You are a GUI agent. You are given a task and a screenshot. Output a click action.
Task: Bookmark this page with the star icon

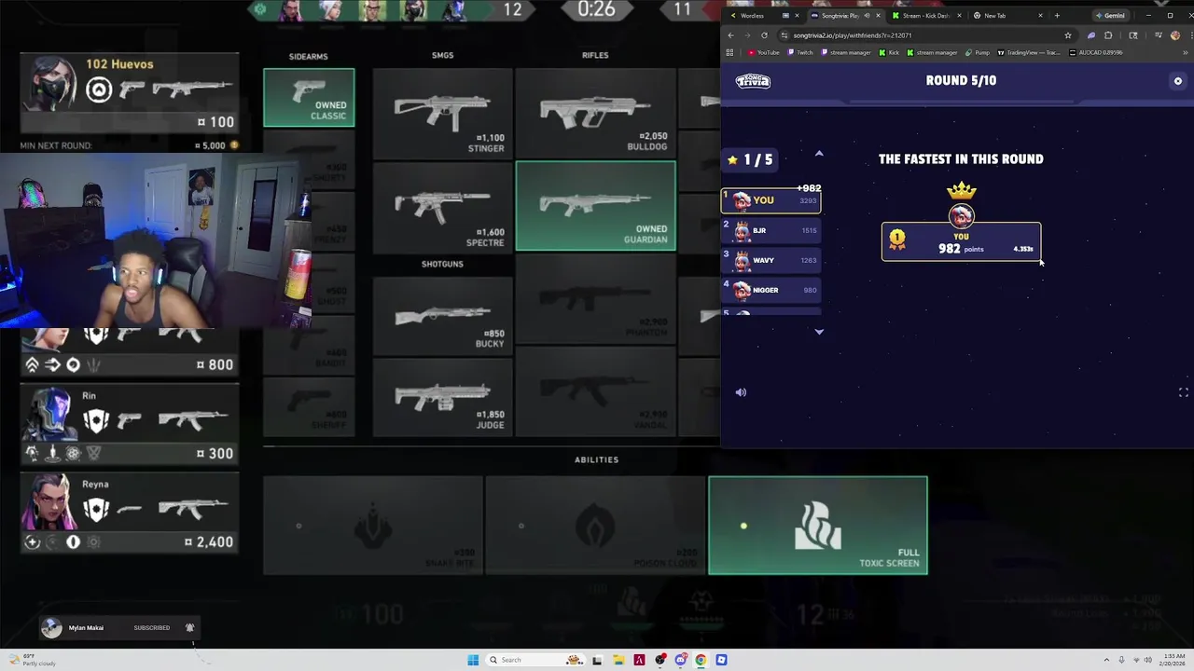1068,35
